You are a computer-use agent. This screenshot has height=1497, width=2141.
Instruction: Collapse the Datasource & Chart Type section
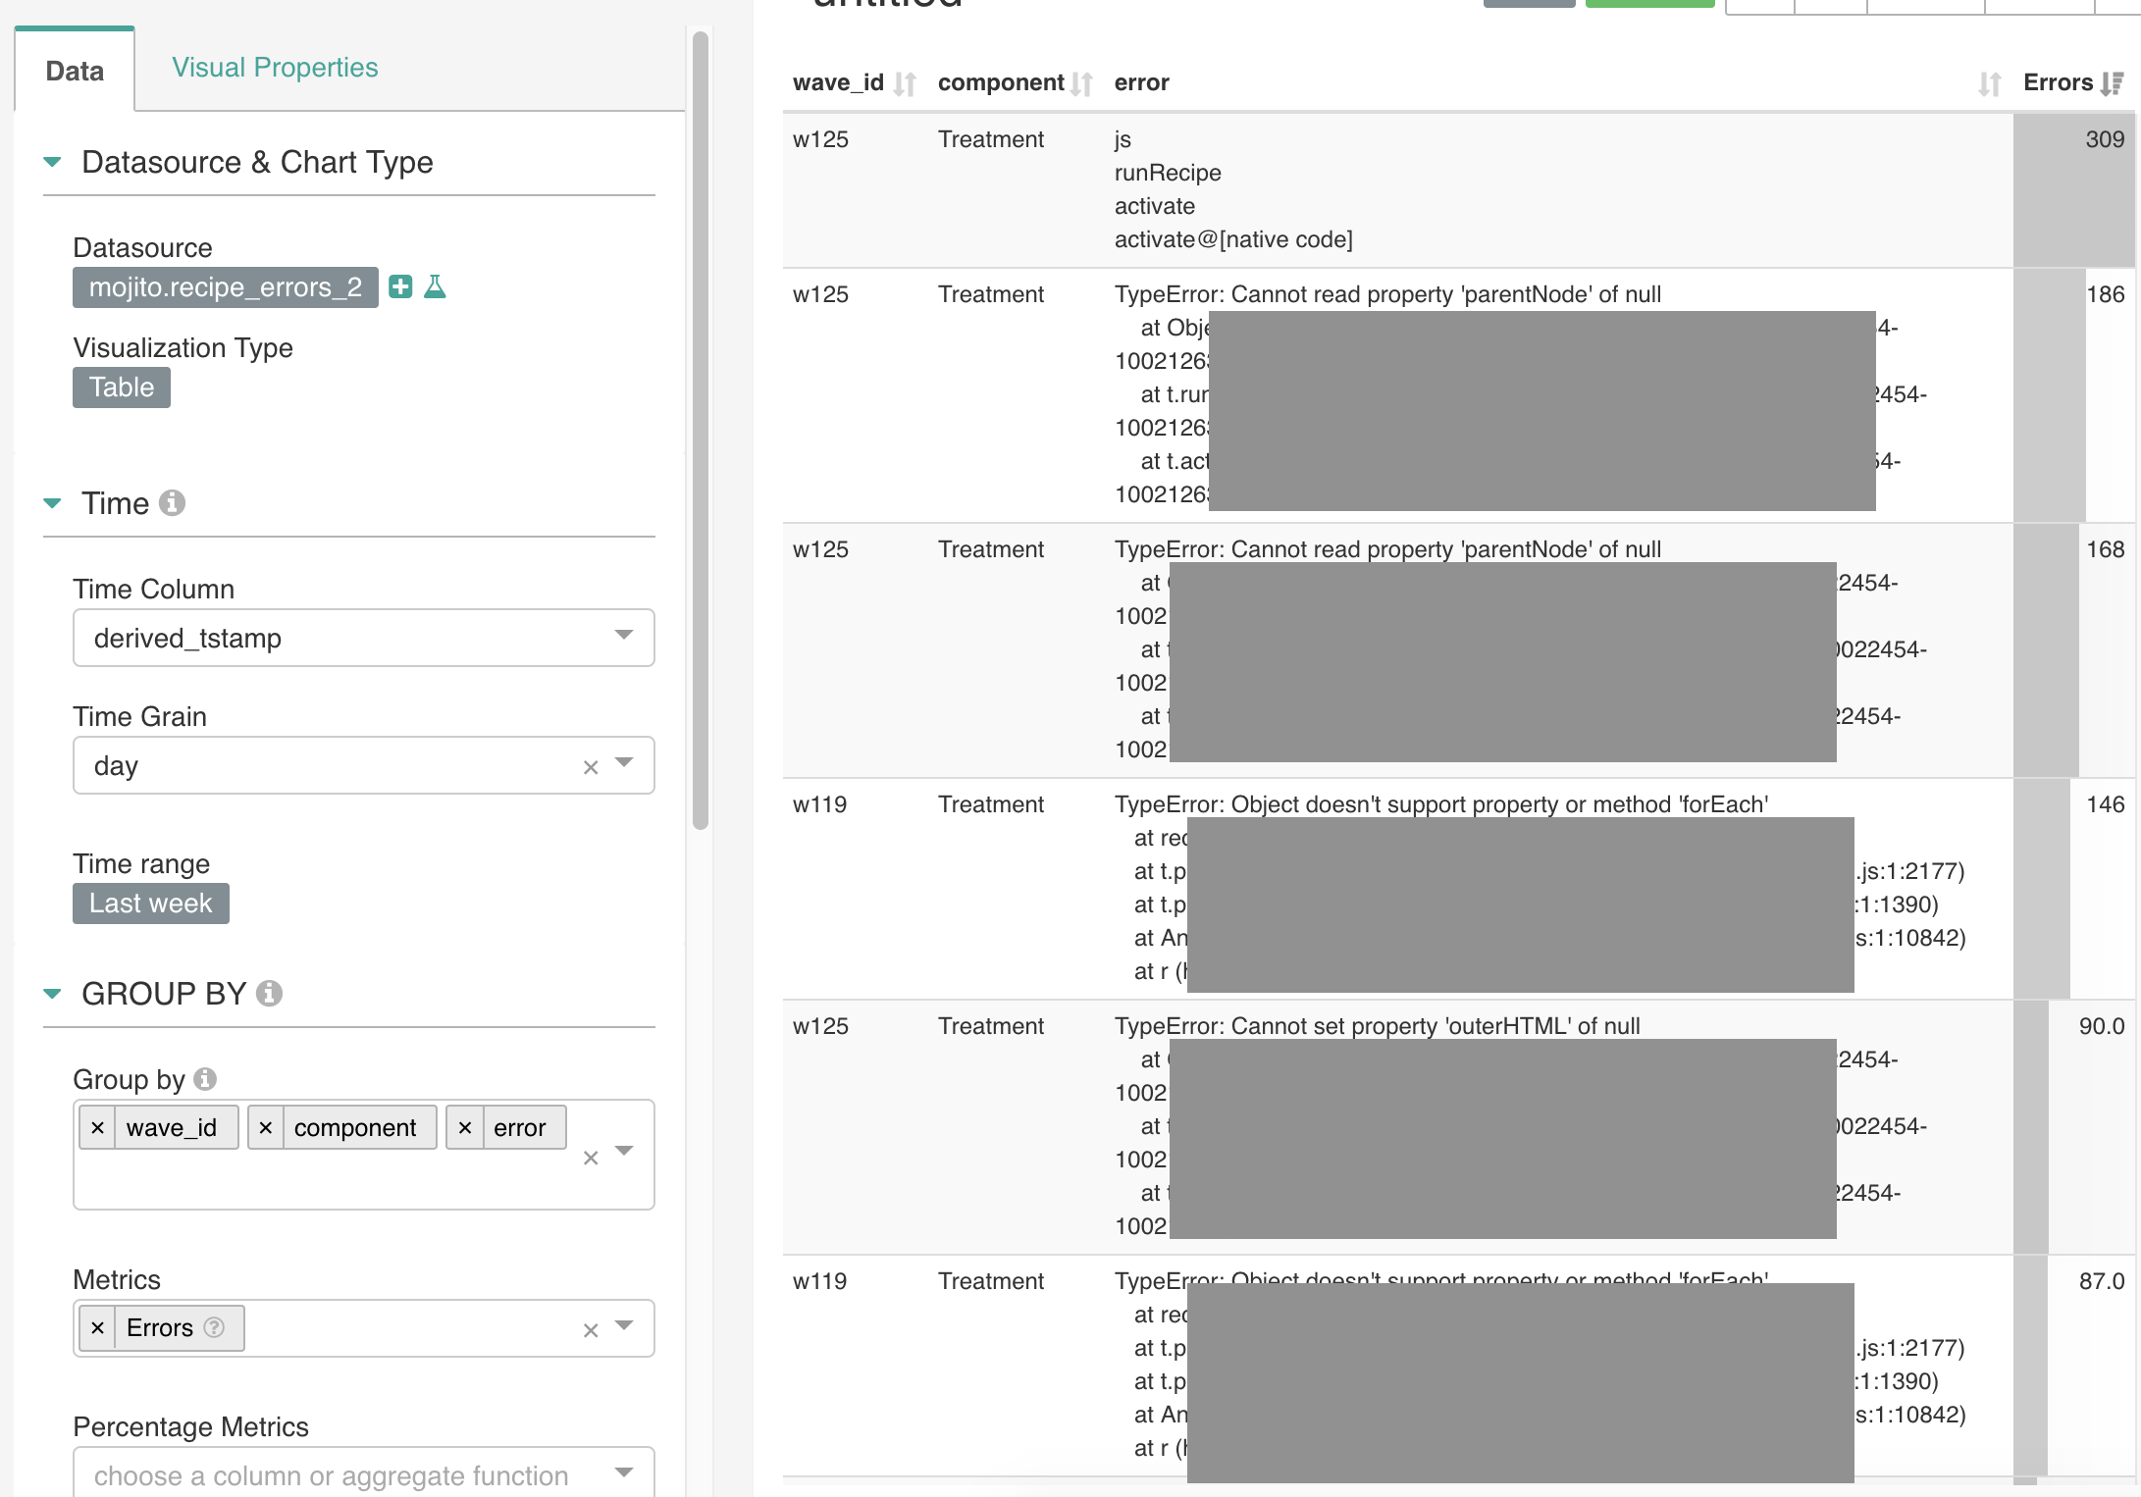pos(51,162)
